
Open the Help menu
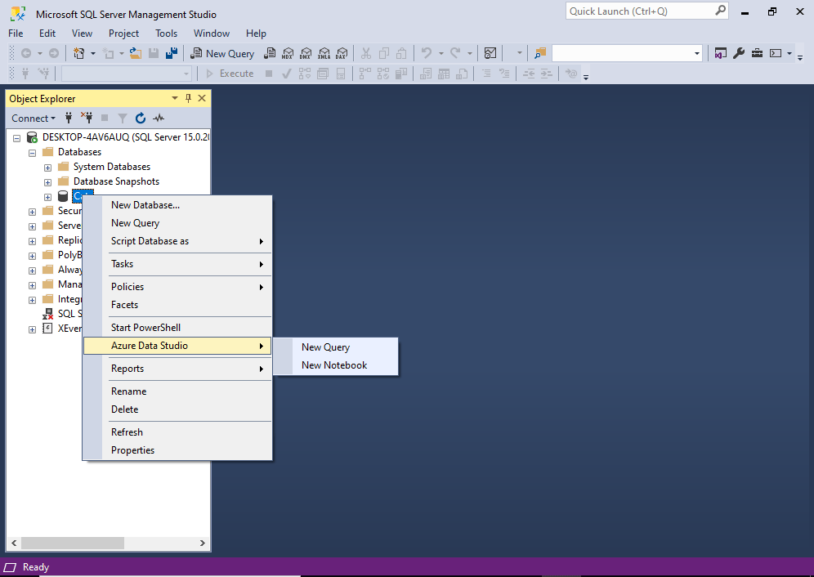pos(256,34)
